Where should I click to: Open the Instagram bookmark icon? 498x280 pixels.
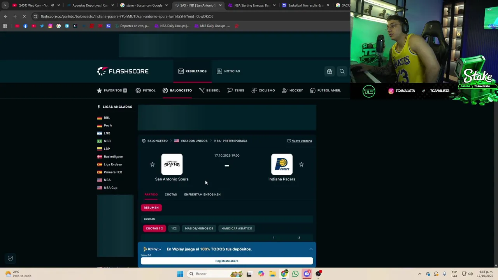point(50,26)
